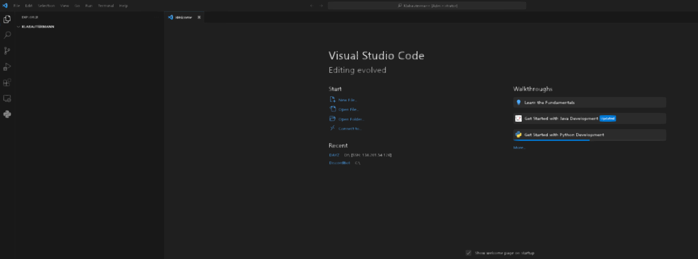Open the Help menu
Viewport: 698px width, 259px height.
point(123,6)
